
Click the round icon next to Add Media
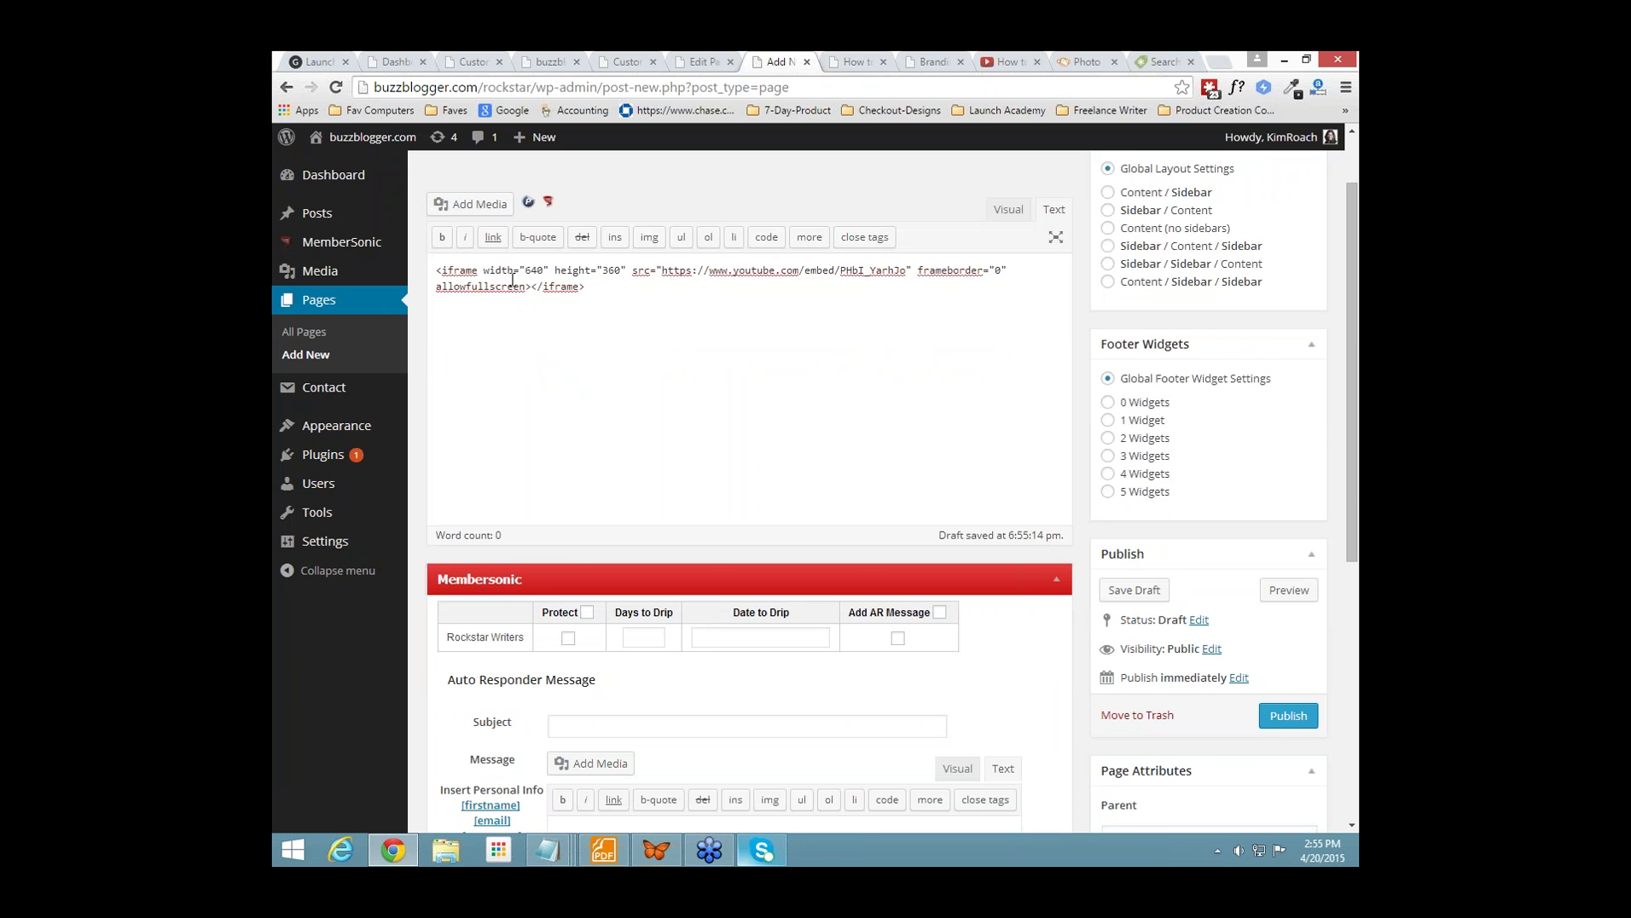(x=528, y=201)
